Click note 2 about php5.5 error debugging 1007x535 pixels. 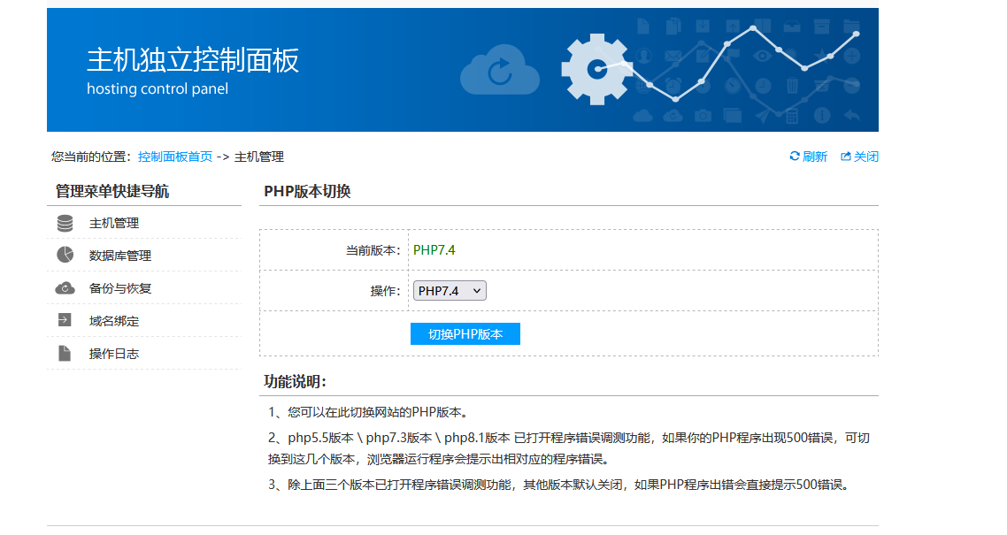point(569,448)
